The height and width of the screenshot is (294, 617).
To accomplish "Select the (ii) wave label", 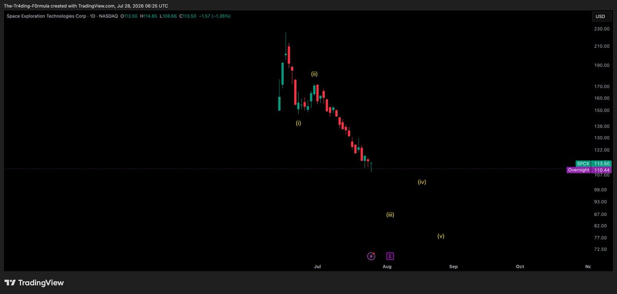I will click(x=314, y=74).
